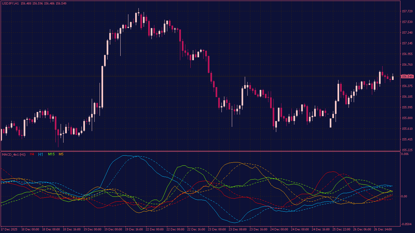
Task: Select the blue H1 timeframe label
Action: 40,155
